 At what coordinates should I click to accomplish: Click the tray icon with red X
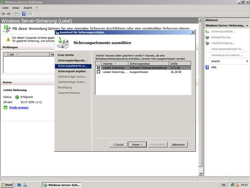pos(237,185)
